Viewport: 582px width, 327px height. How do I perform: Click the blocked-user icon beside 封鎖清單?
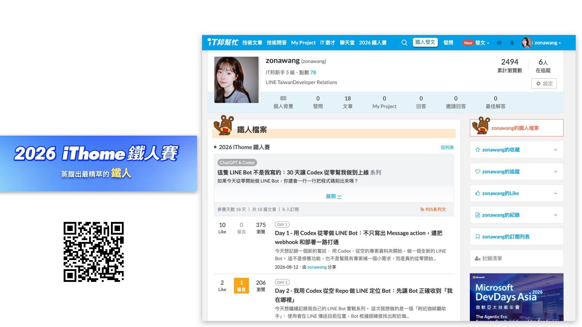(x=478, y=259)
